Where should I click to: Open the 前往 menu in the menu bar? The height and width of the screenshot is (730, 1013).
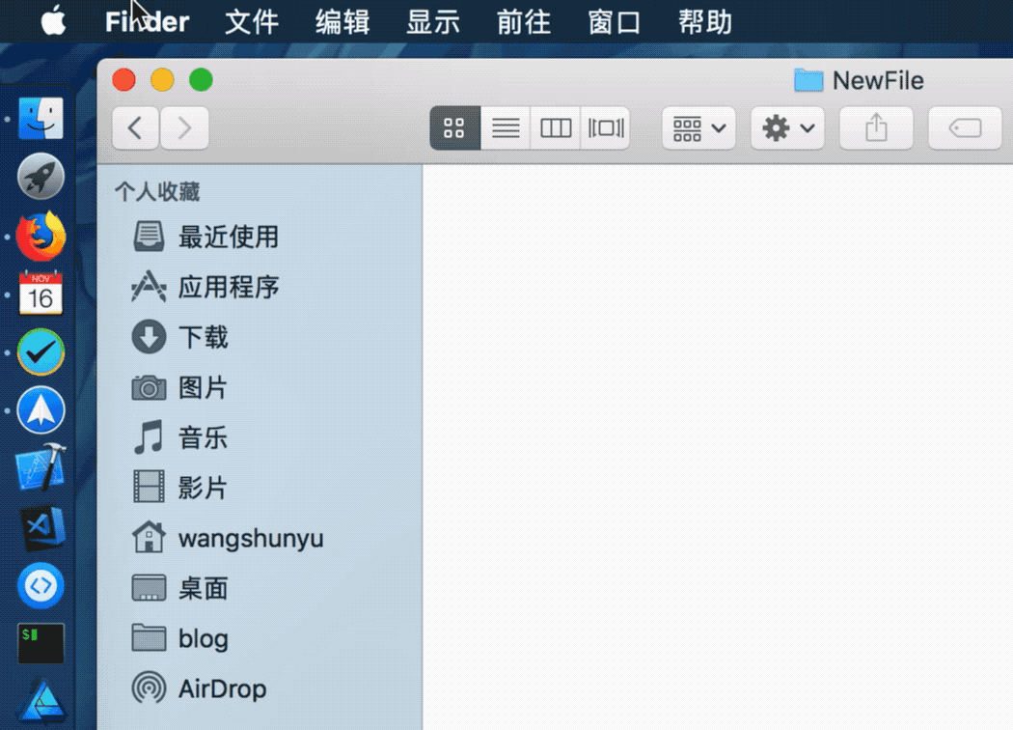pyautogui.click(x=523, y=21)
